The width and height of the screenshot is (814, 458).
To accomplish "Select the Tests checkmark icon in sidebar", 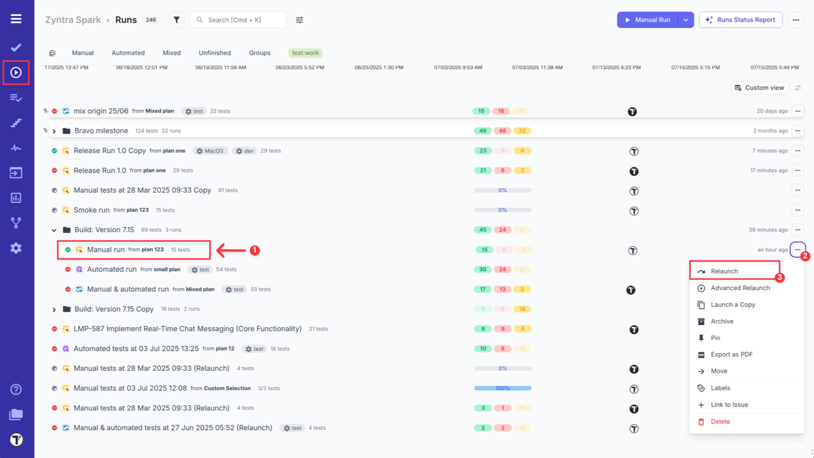I will (x=16, y=47).
